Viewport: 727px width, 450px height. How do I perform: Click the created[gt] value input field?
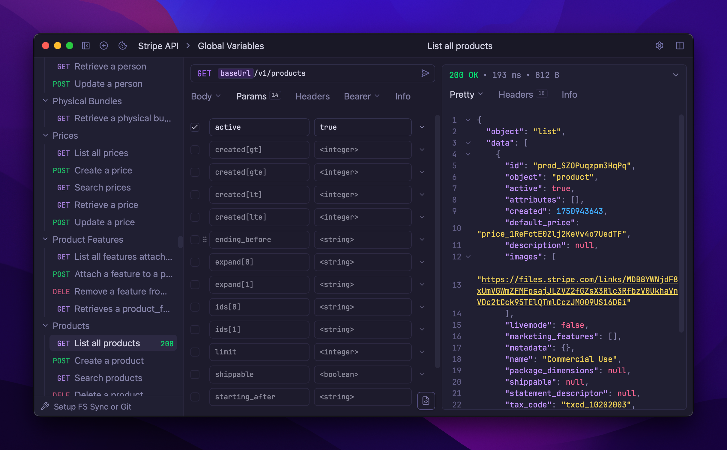[x=362, y=150]
